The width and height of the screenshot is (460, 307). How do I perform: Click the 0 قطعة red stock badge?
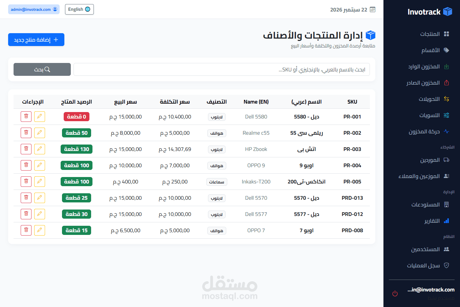(77, 116)
